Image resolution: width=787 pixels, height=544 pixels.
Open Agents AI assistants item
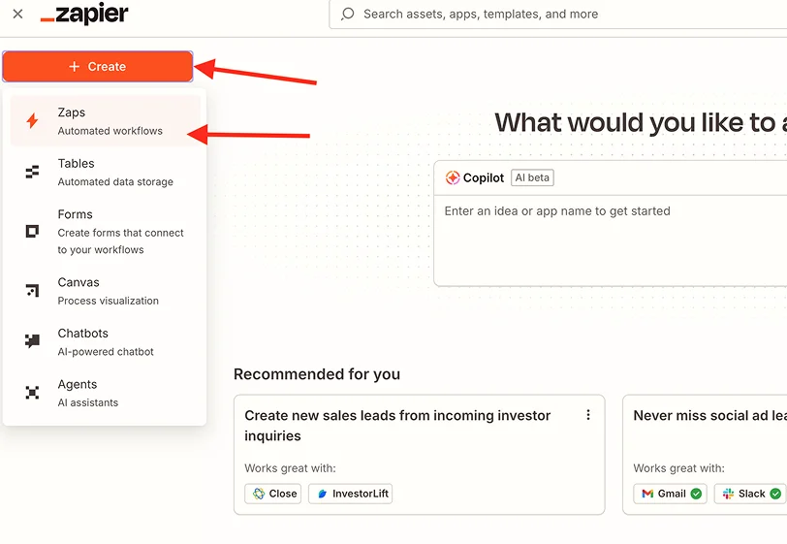pos(106,394)
